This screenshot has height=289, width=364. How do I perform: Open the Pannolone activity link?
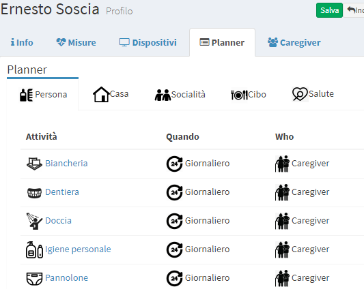(x=67, y=277)
